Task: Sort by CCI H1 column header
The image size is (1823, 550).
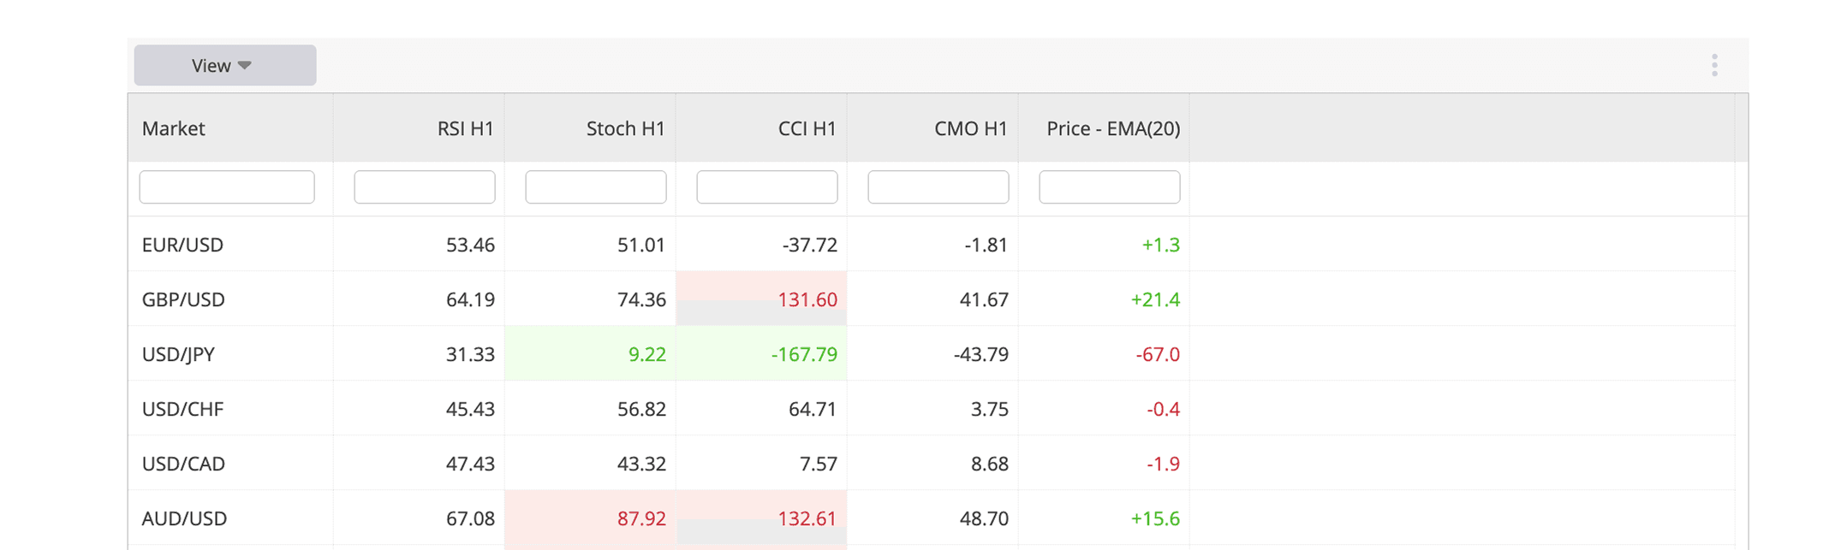Action: 806,128
